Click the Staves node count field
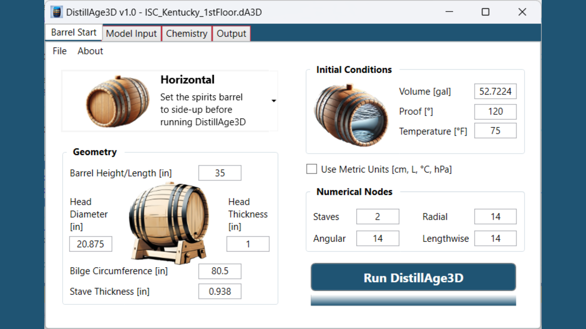Screen dimensions: 586x329 378,217
